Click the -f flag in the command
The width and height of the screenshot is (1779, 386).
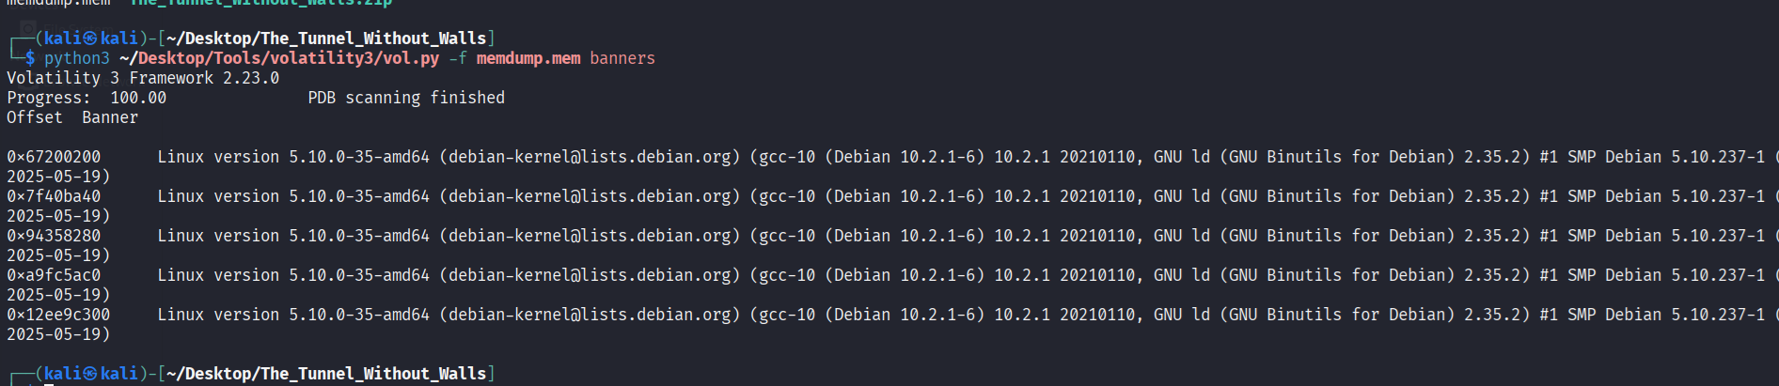457,58
